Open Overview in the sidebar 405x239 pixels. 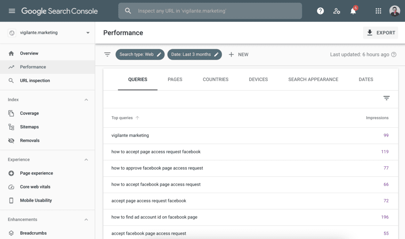[47, 53]
